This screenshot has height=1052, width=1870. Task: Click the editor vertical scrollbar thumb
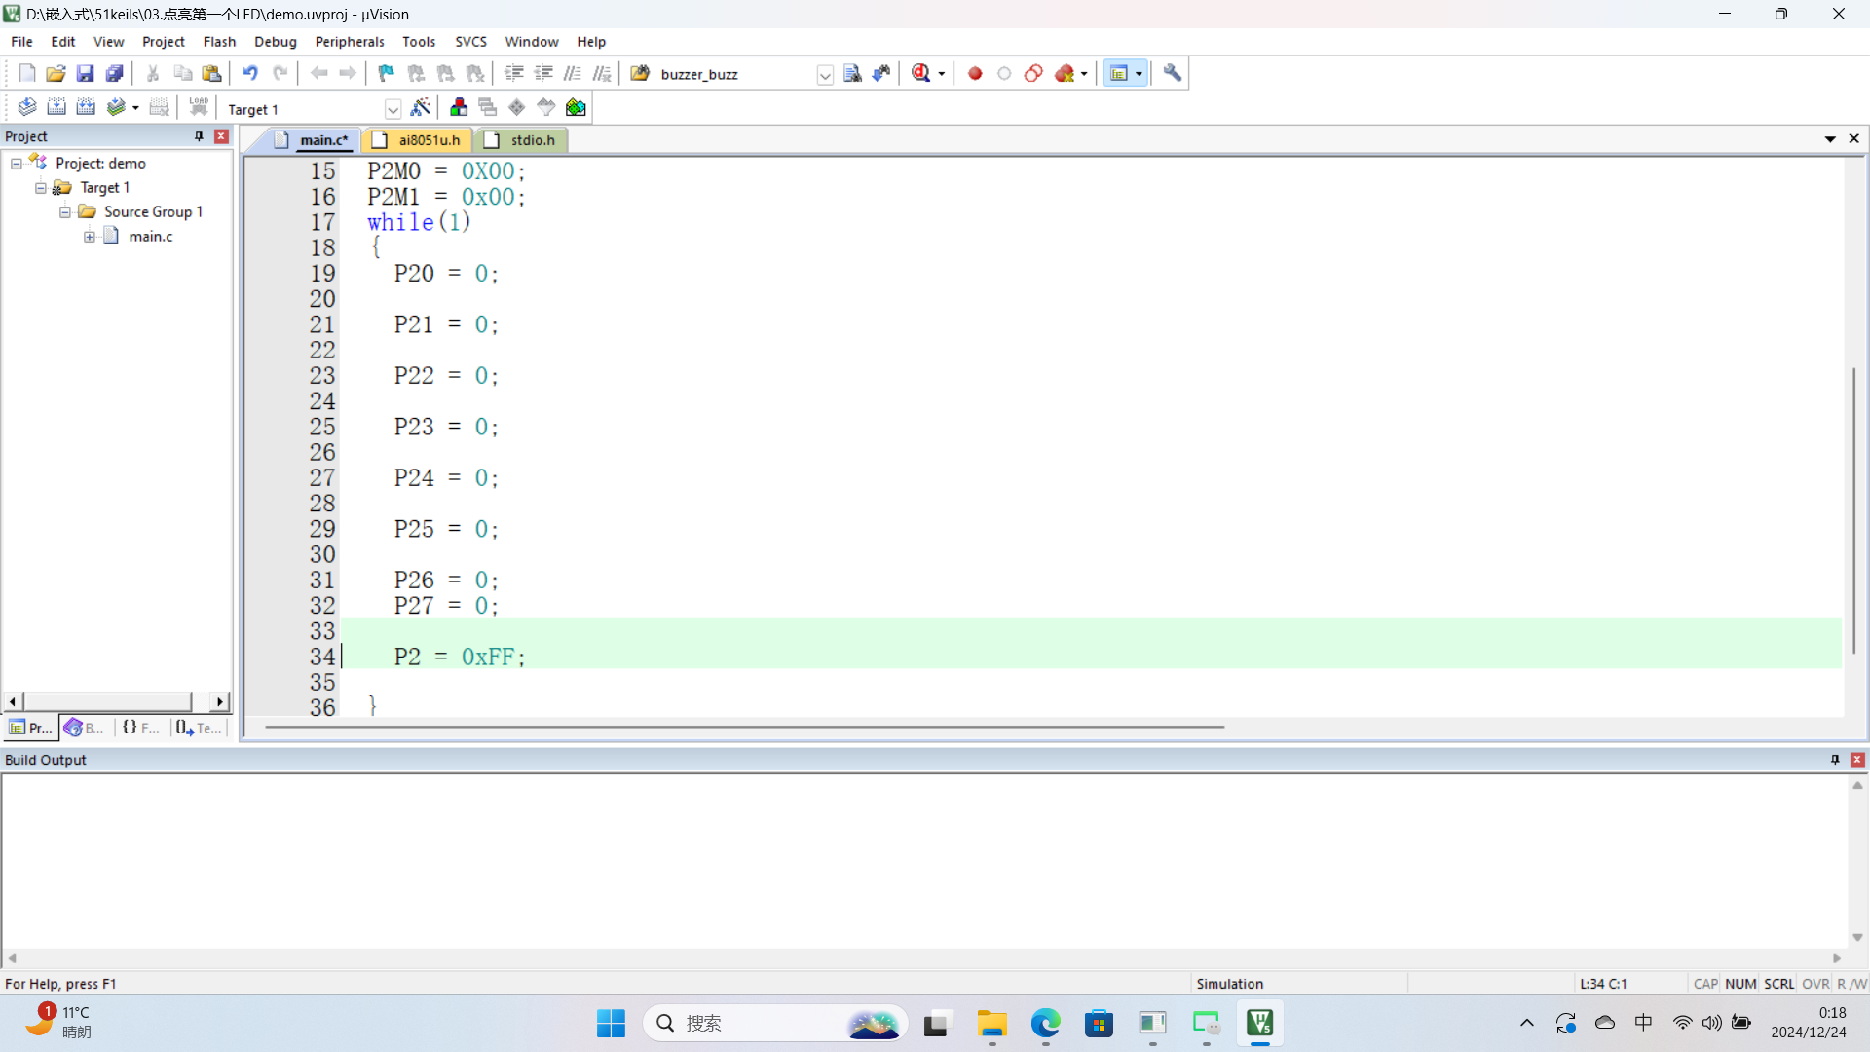tap(1854, 509)
